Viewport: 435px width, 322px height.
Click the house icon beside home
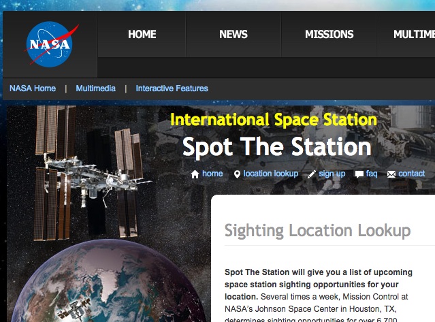click(195, 174)
